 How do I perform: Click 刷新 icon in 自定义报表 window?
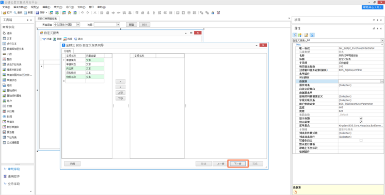(55, 39)
